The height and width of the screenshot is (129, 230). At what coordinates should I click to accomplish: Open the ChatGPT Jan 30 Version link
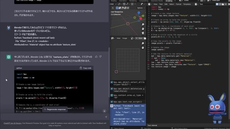coord(13,123)
